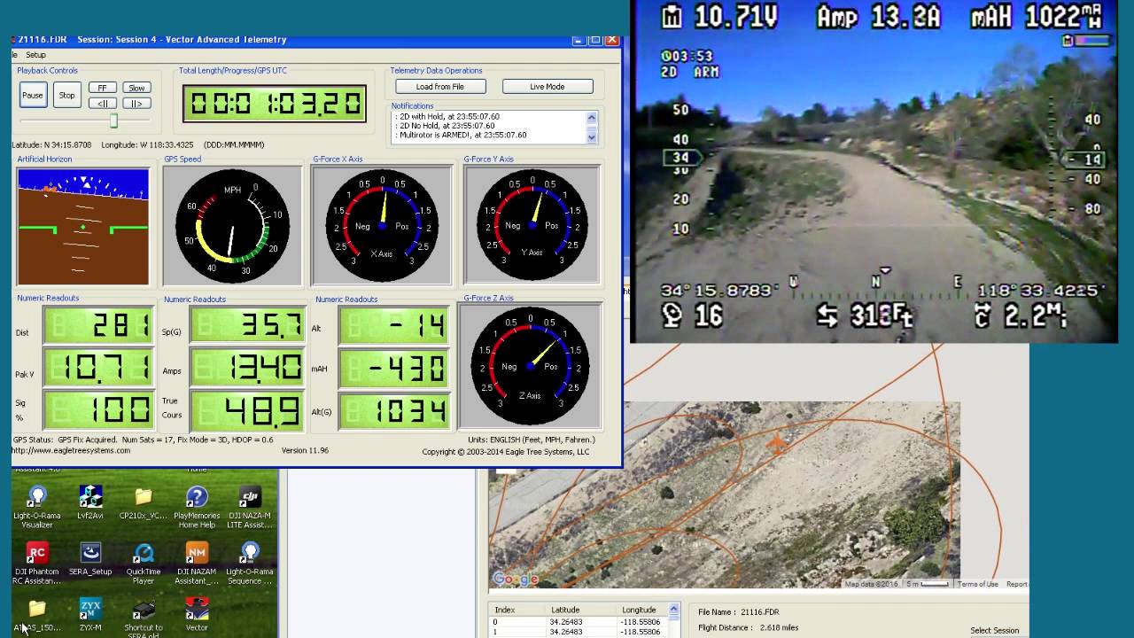The image size is (1134, 638).
Task: Click the Sp(G) readout 35.7
Action: (248, 327)
